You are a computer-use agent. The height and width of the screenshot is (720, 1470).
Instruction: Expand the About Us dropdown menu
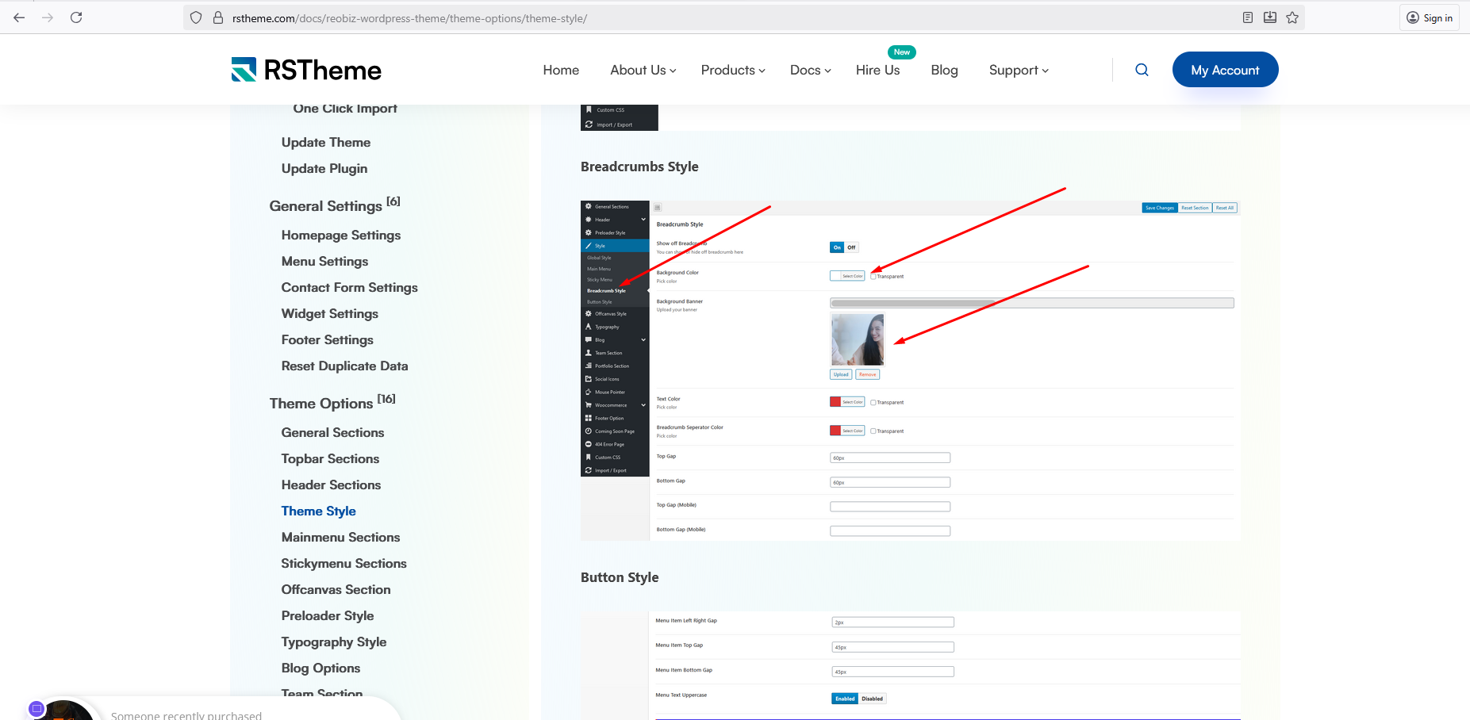[x=643, y=70]
